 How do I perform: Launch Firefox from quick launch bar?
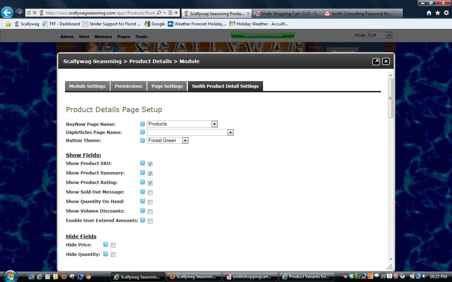click(x=64, y=277)
